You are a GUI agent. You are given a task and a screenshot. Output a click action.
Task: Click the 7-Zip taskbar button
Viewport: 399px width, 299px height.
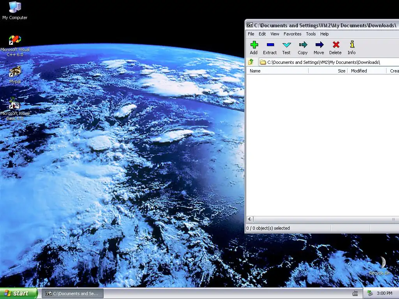click(x=72, y=294)
